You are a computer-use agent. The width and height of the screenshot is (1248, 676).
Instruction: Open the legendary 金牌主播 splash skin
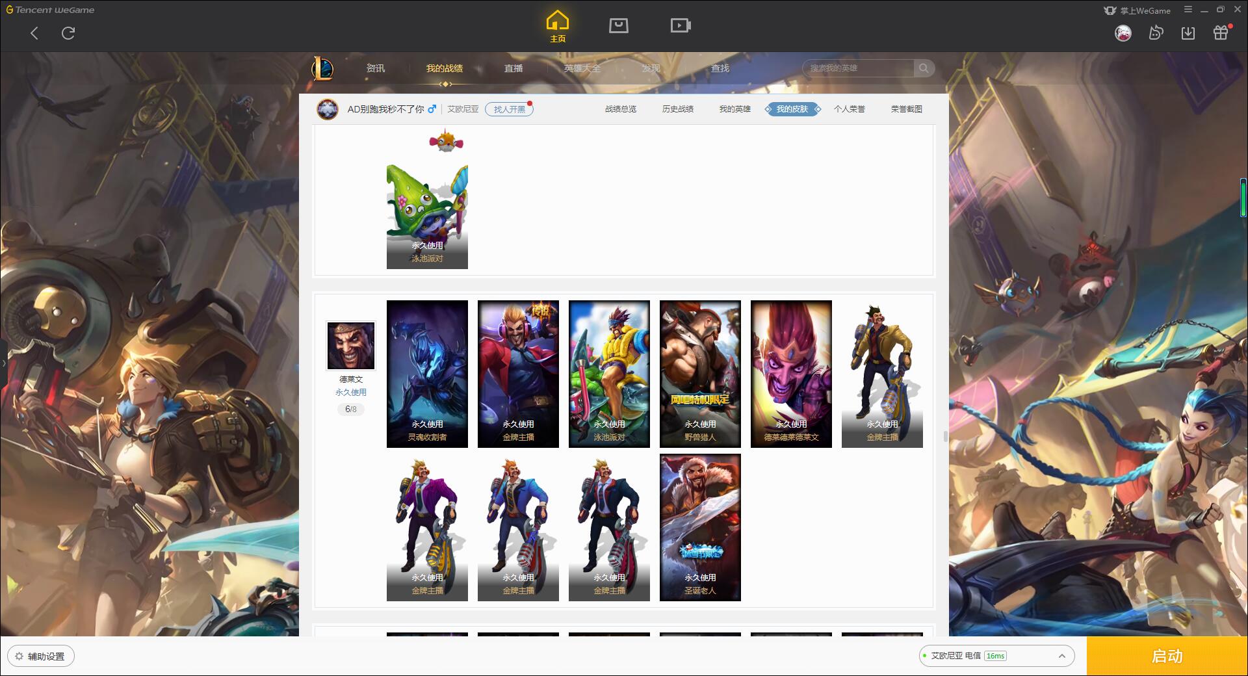tap(518, 374)
